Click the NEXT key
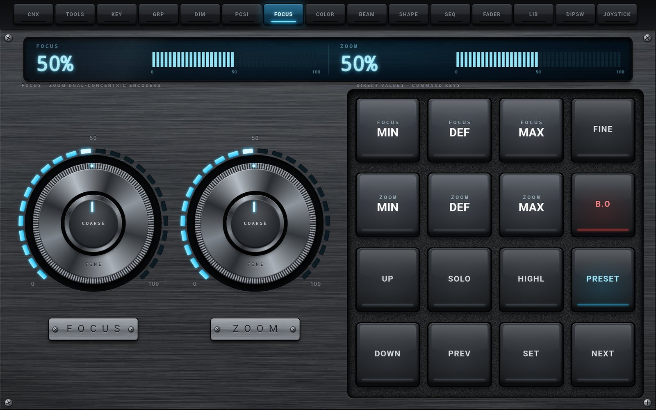 (x=603, y=354)
